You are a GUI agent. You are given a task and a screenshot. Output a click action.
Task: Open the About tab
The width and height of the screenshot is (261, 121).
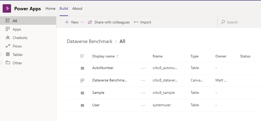(x=77, y=8)
